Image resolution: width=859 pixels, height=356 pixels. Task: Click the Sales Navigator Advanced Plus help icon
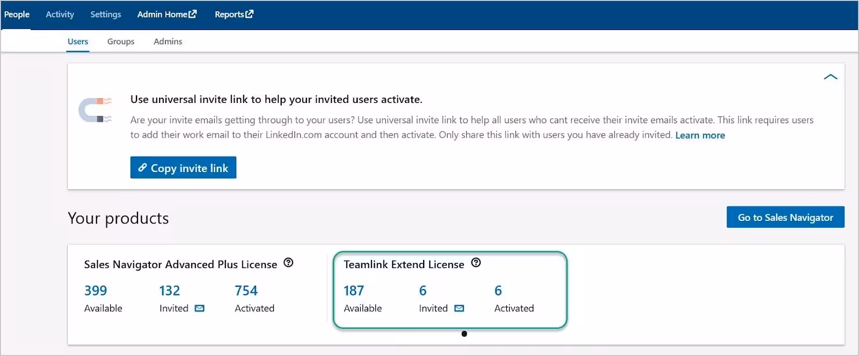tap(288, 263)
